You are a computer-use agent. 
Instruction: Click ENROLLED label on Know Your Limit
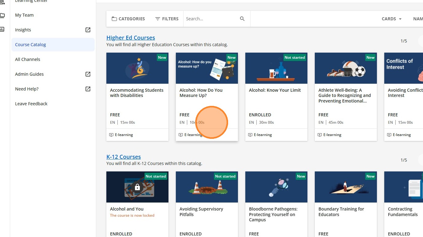tap(260, 115)
